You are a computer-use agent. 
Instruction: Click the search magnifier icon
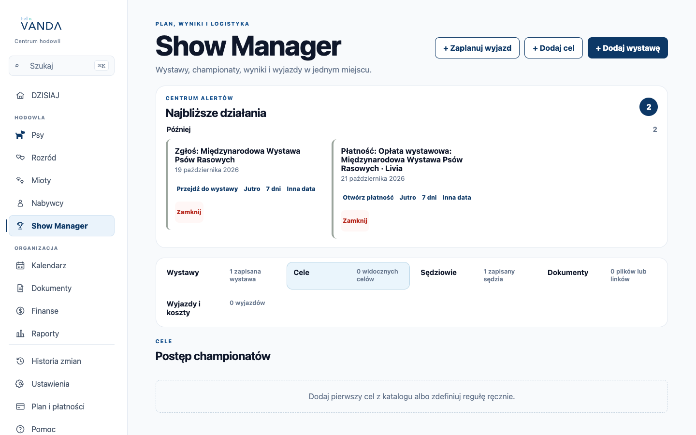tap(17, 66)
